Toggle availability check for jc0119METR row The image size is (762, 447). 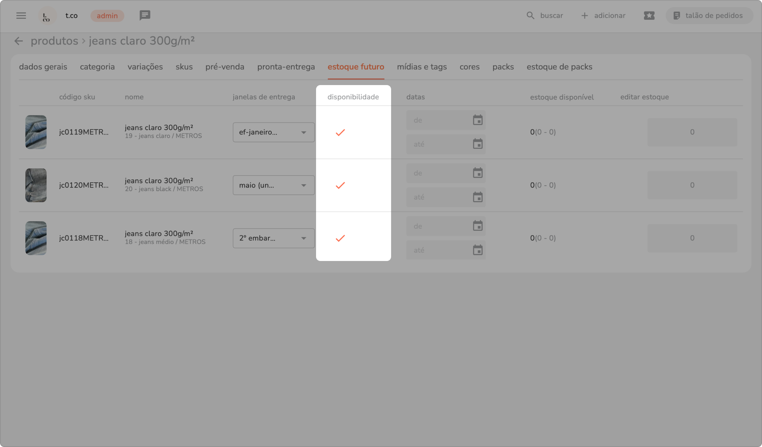click(340, 132)
